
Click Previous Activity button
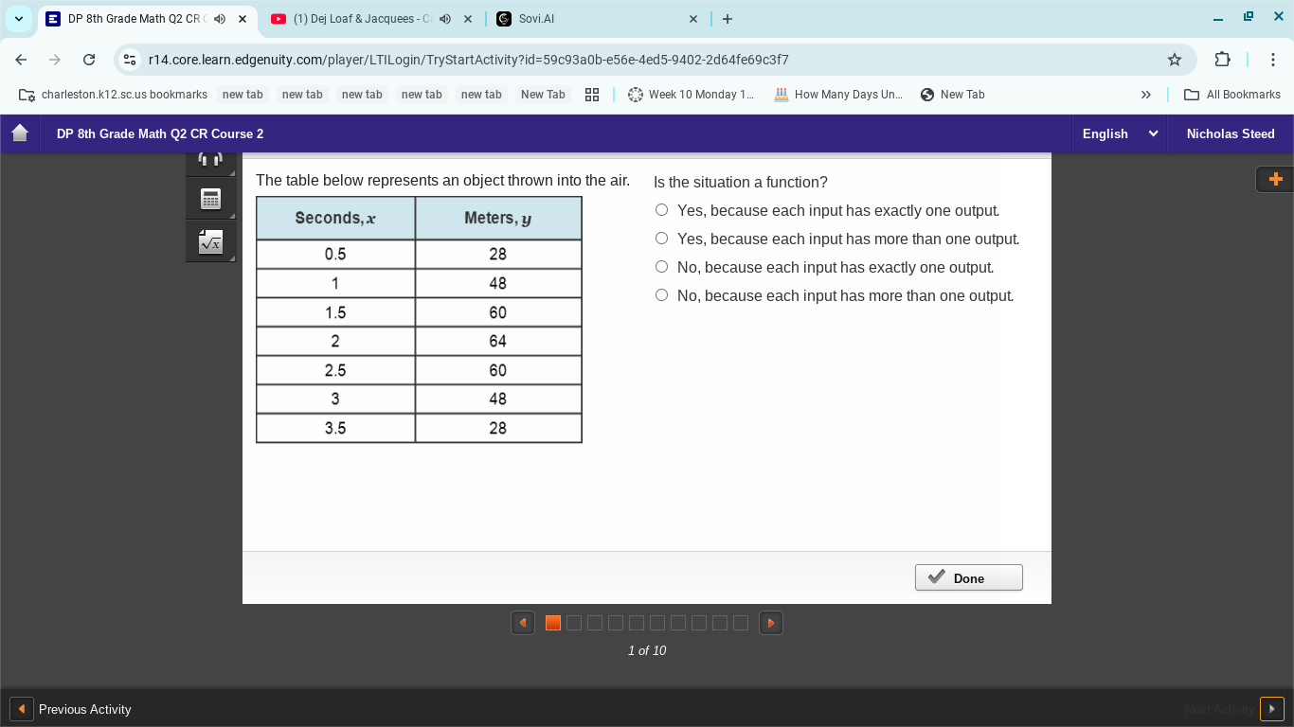pos(72,709)
